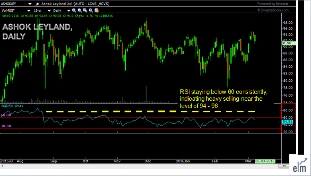Click the Sep label on time axis
Screen dimensions: 311x176
coord(53,161)
